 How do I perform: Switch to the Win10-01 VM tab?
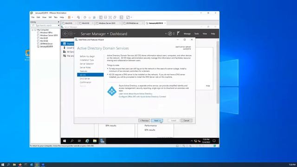pyautogui.click(x=69, y=23)
